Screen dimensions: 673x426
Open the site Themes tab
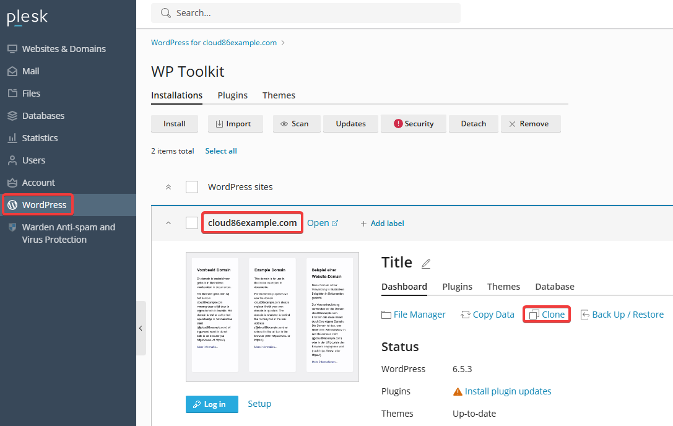(503, 287)
